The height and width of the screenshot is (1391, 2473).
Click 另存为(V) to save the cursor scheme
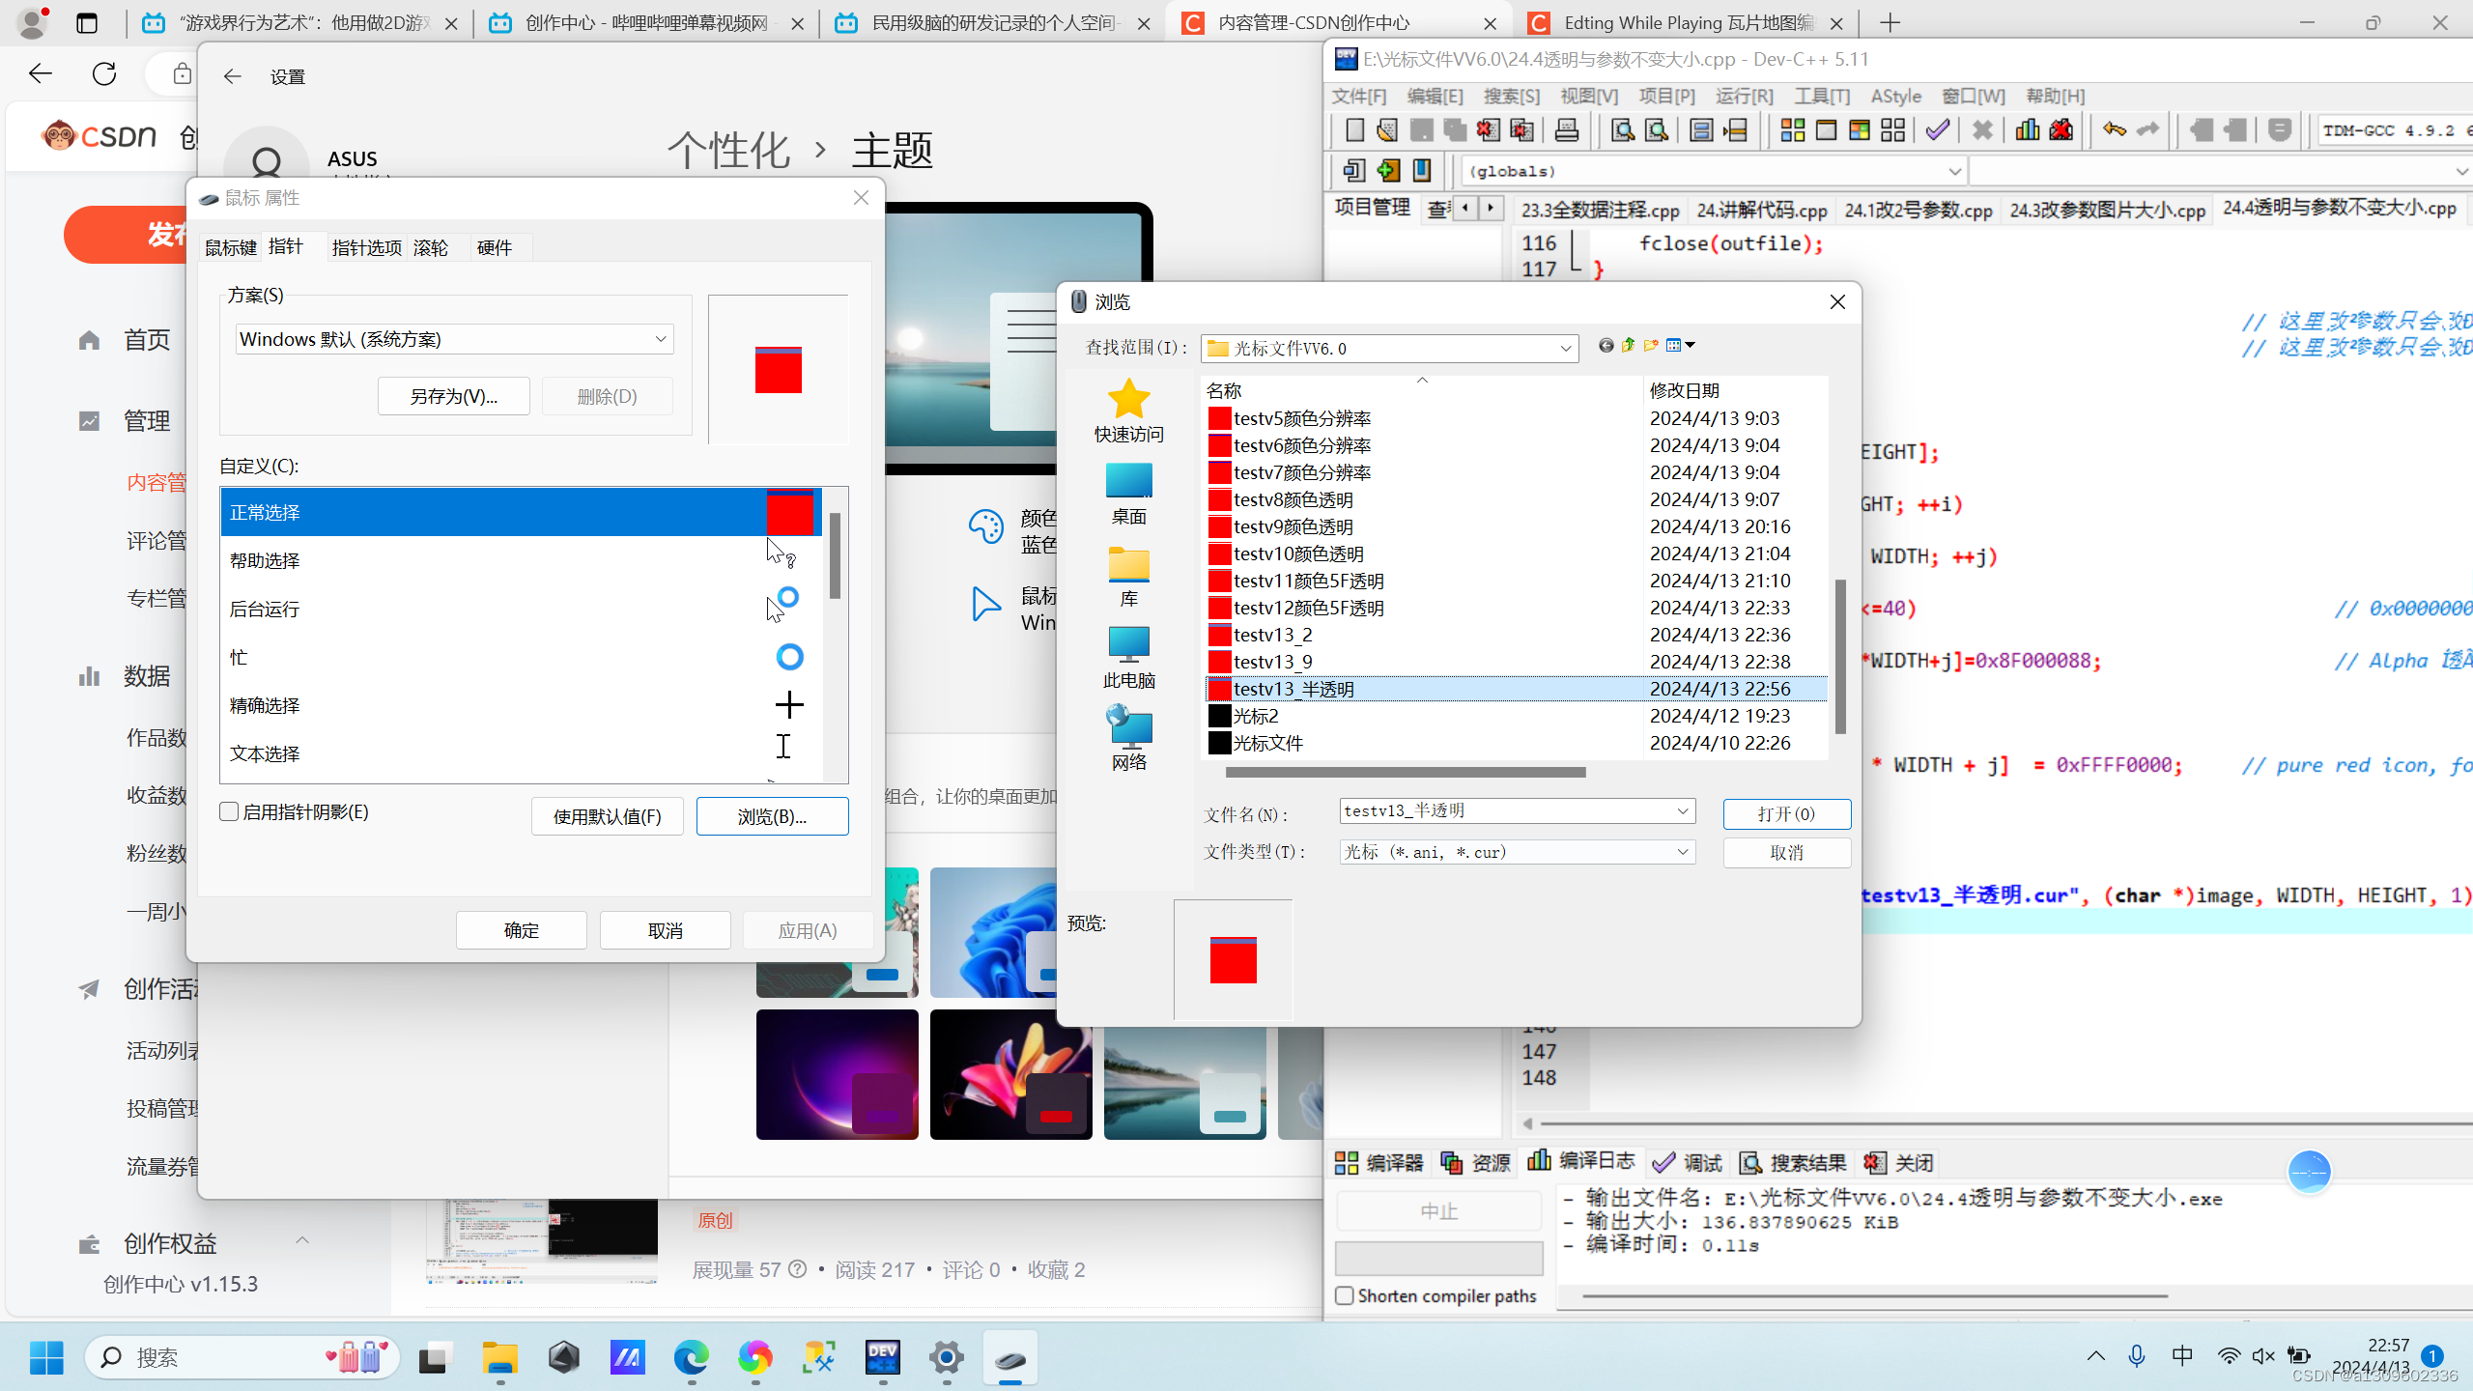pos(453,396)
